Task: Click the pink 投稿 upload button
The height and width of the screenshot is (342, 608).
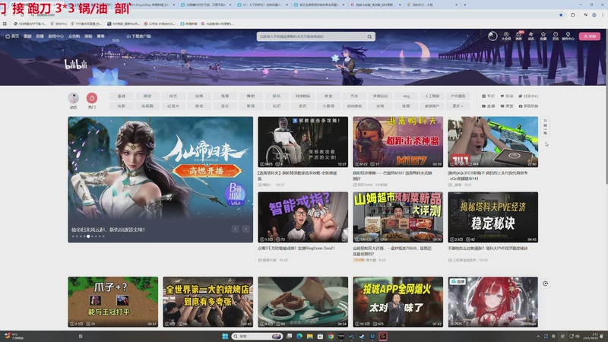Action: pyautogui.click(x=590, y=36)
